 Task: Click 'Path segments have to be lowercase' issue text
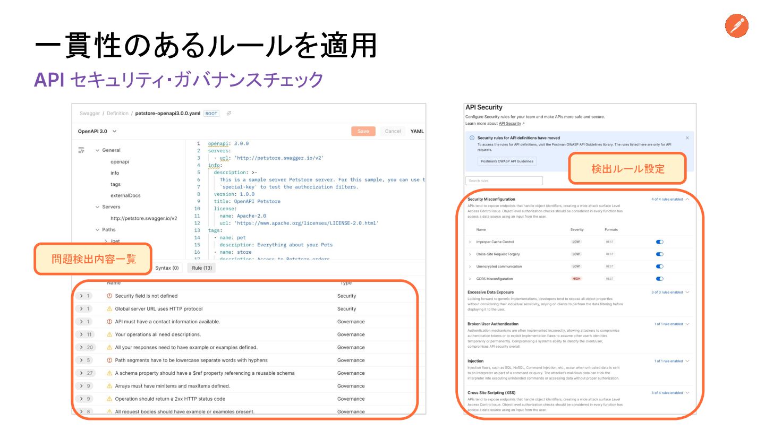[191, 360]
